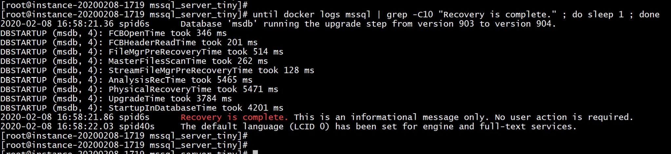
Task: Click the grep -C10 portion of the command
Action: click(410, 15)
